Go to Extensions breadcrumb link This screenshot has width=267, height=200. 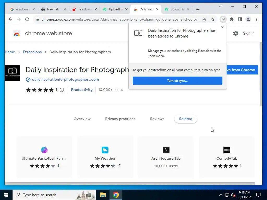(x=32, y=52)
